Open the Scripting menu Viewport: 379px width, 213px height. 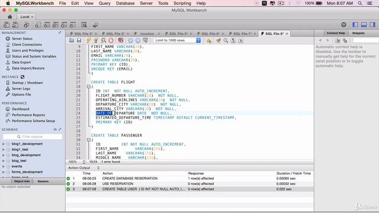click(182, 3)
